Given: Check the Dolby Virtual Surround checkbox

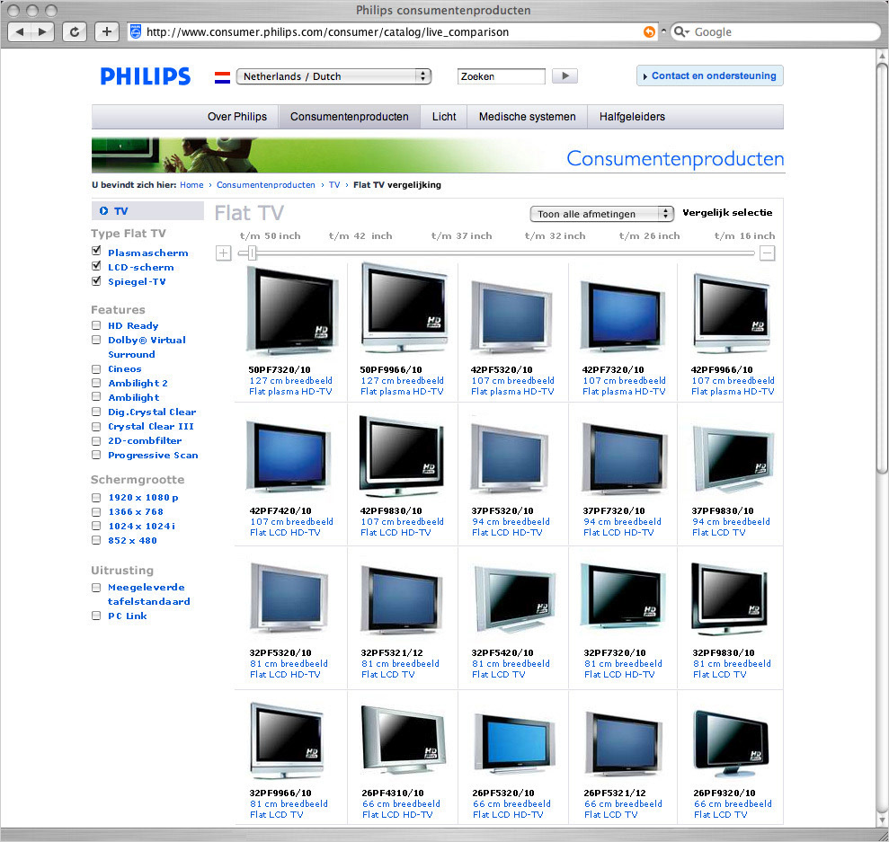Looking at the screenshot, I should pos(96,340).
